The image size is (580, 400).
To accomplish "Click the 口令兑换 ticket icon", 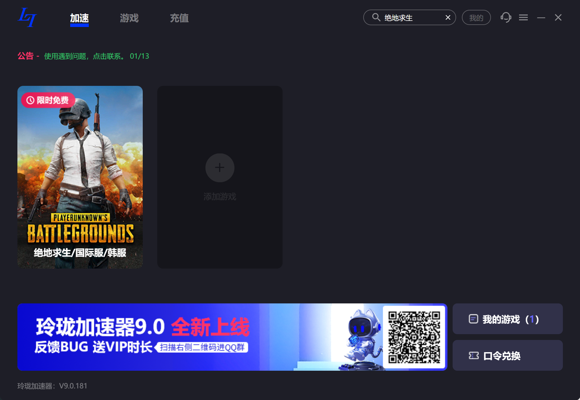I will 474,355.
